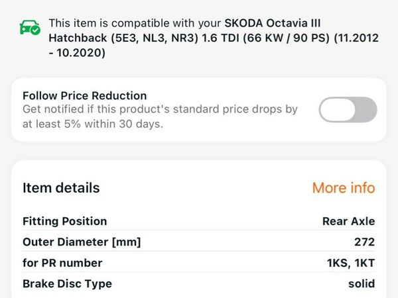The image size is (398, 298).
Task: Click the price drop notification description
Action: 160,109
